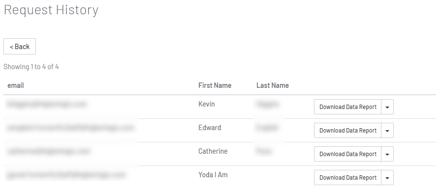Sort by Last Name column header
Viewport: 439px width, 191px height.
click(273, 85)
